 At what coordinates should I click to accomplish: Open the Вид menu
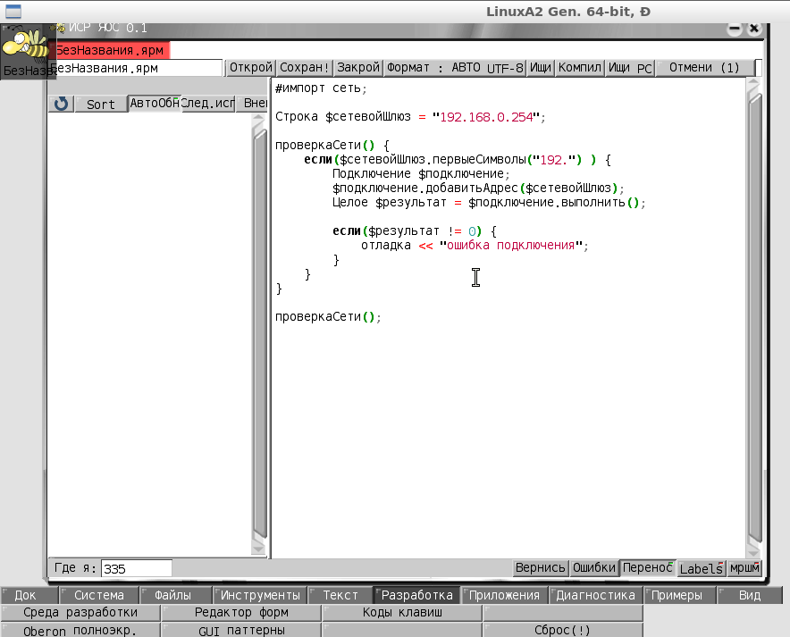point(750,595)
